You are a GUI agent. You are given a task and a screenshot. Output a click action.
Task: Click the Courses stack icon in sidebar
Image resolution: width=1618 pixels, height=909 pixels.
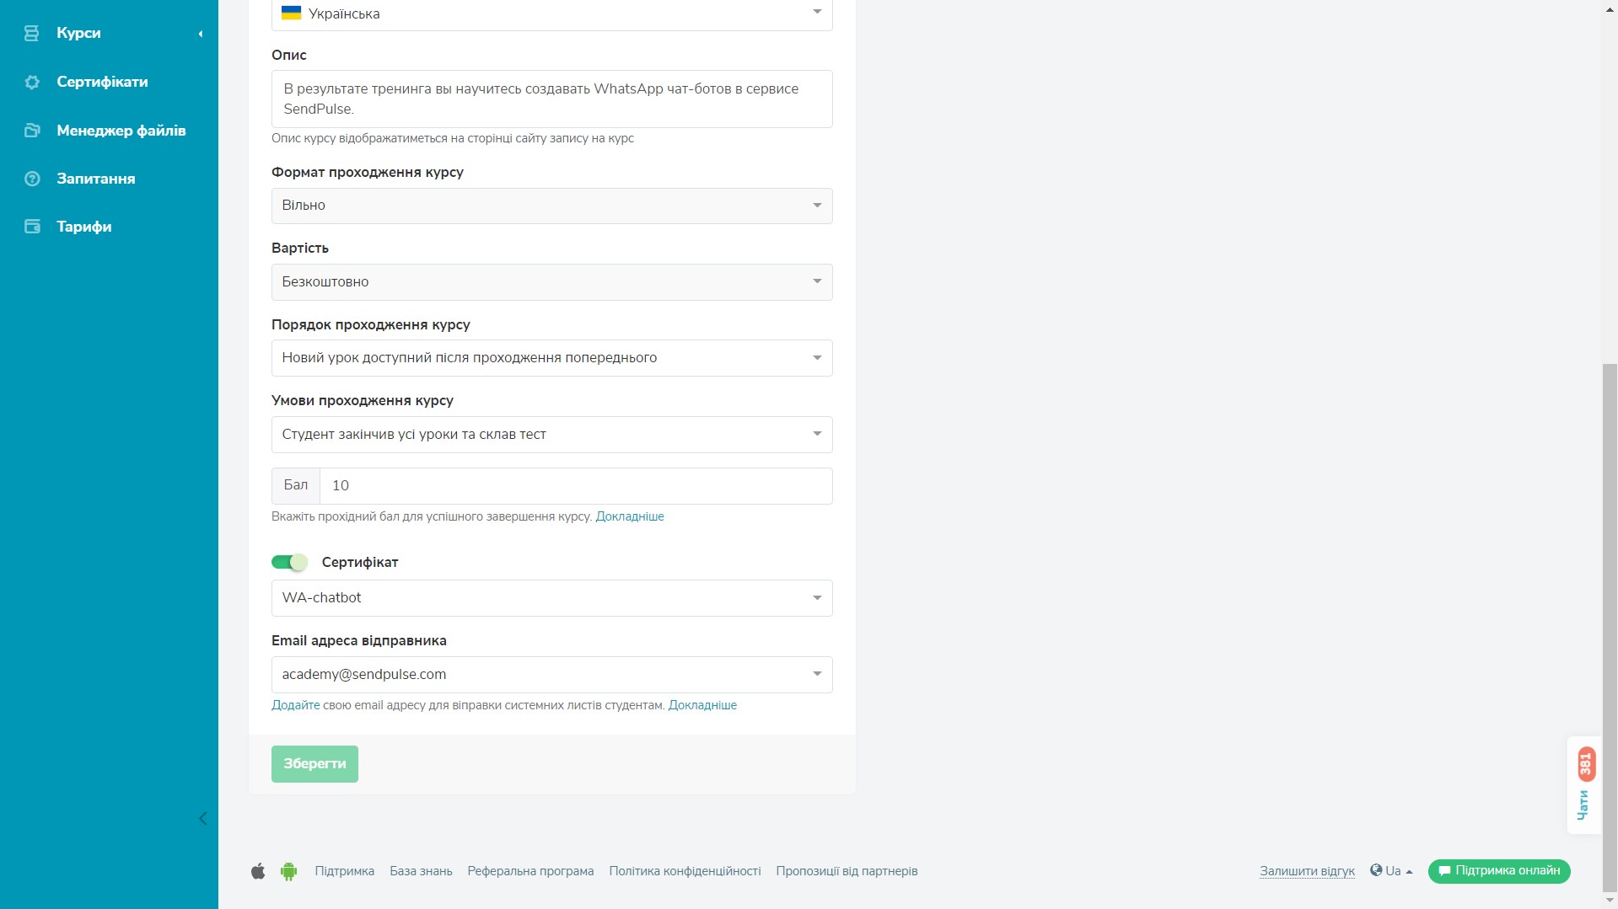[32, 34]
